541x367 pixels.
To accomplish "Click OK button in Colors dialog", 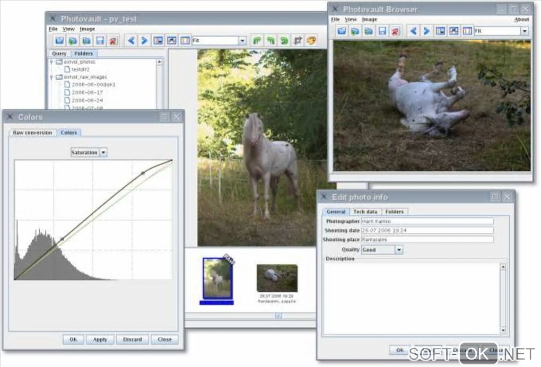I will tap(73, 339).
